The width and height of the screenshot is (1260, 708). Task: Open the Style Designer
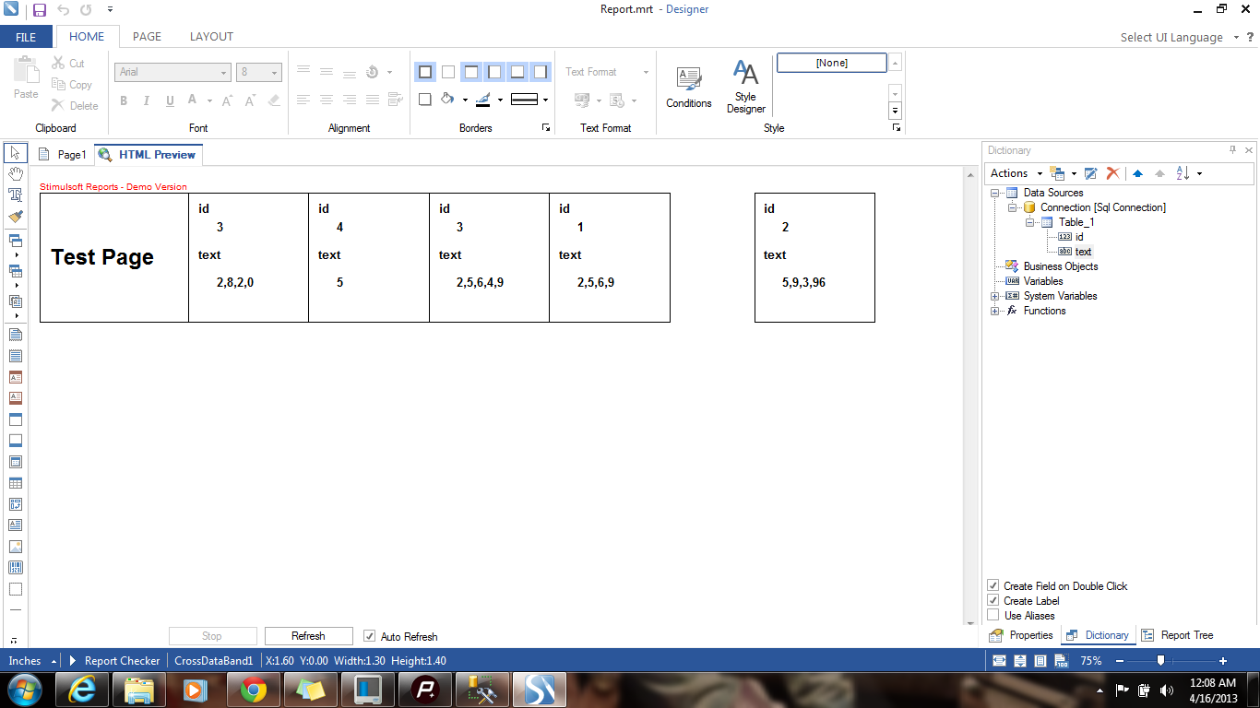[x=745, y=88]
